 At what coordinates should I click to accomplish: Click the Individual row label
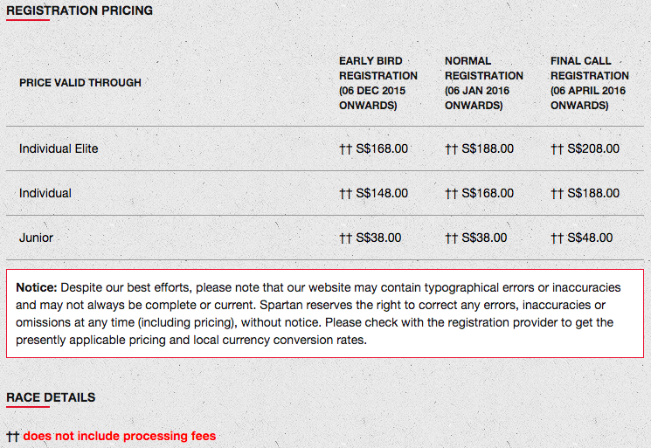pyautogui.click(x=45, y=193)
